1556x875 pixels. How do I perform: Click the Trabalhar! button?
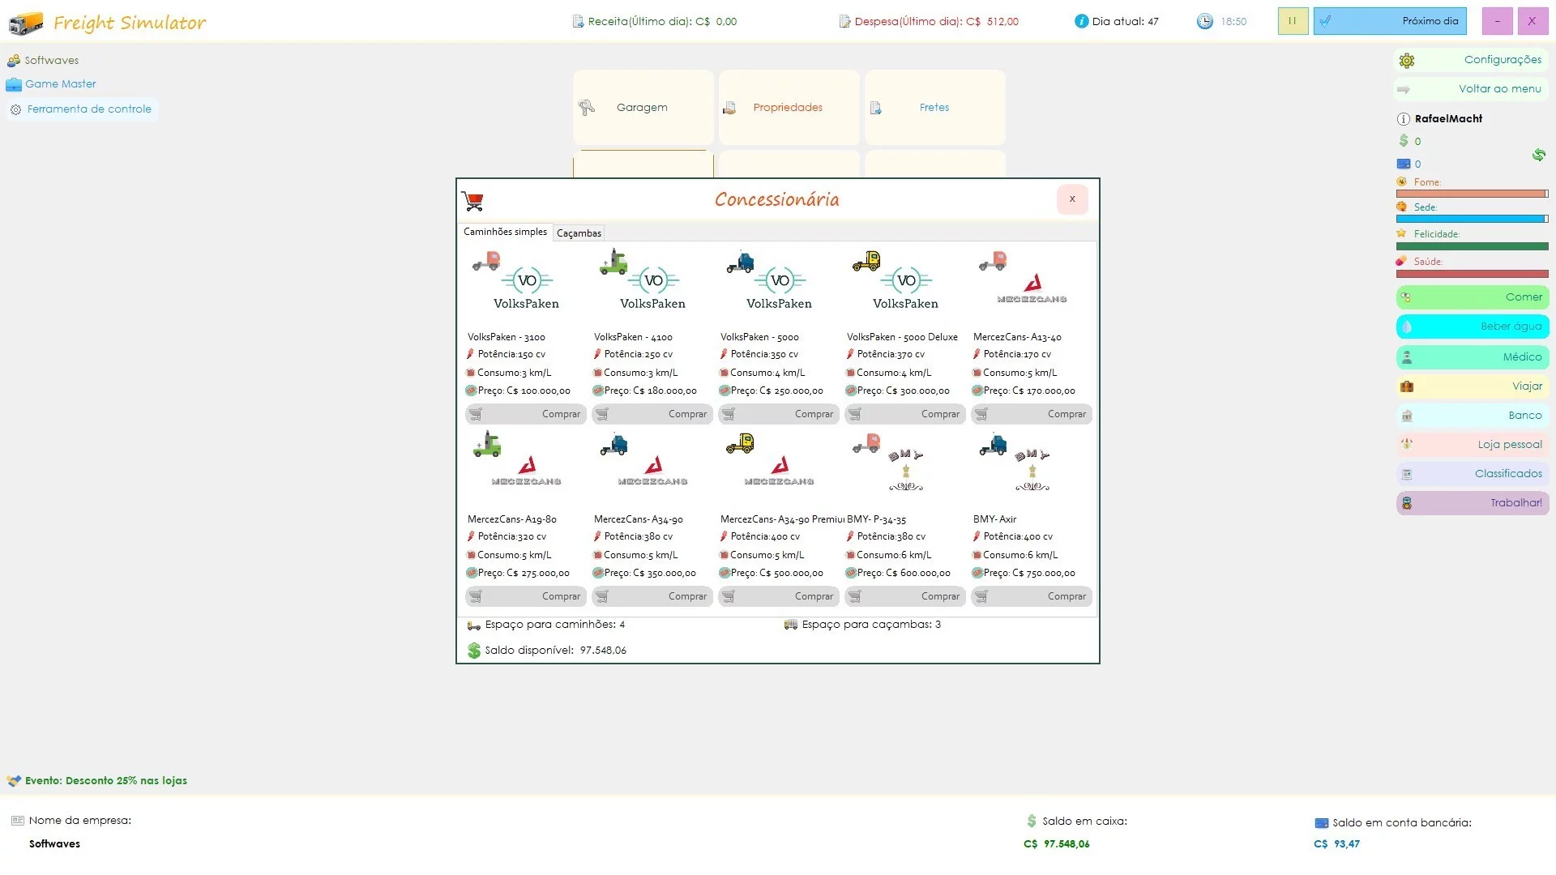pos(1473,503)
